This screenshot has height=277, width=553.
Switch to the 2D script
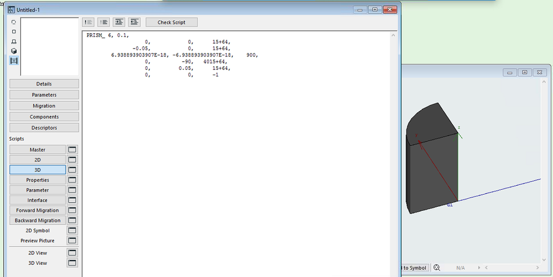click(x=38, y=160)
